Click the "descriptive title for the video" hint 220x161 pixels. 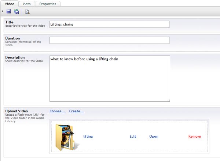click(25, 26)
